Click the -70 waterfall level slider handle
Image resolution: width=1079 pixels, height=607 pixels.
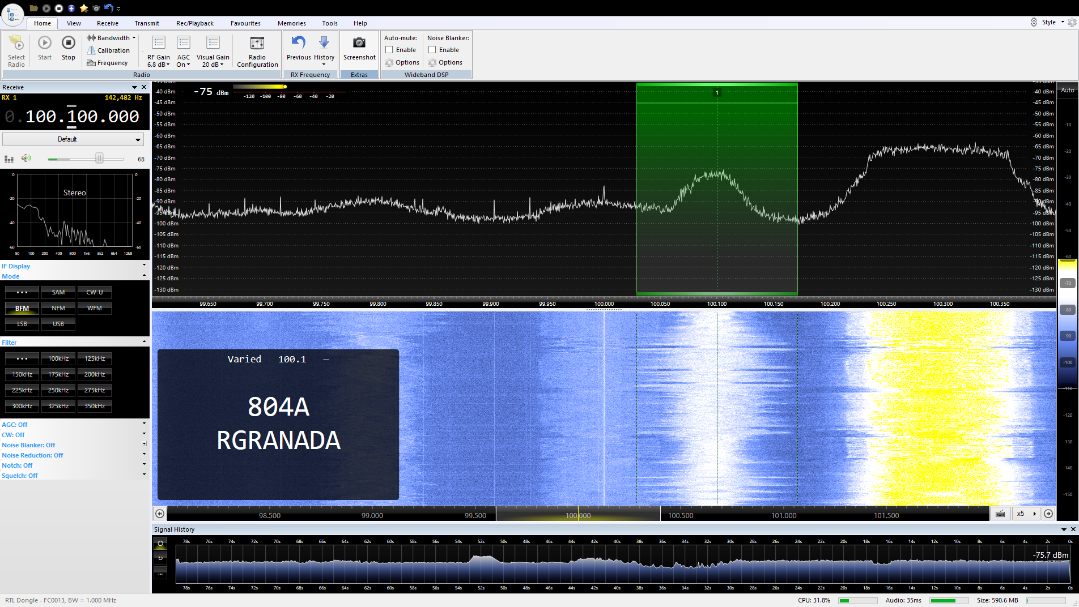tap(1068, 283)
